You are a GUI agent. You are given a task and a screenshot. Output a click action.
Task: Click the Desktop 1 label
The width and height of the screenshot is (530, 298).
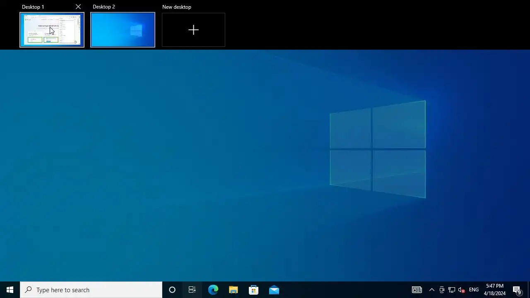33,7
